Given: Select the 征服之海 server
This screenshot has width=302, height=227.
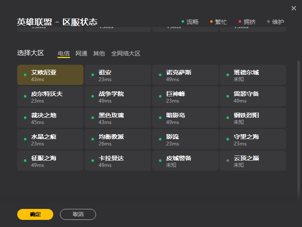Looking at the screenshot, I should click(50, 161).
